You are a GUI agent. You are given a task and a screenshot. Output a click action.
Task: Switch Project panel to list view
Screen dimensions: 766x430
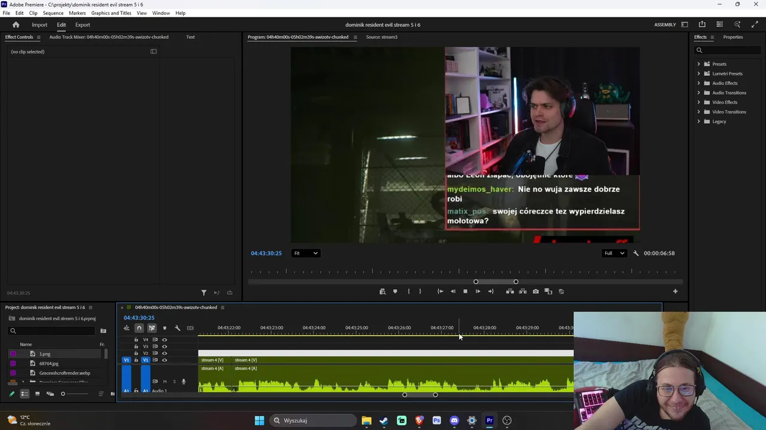click(x=25, y=394)
